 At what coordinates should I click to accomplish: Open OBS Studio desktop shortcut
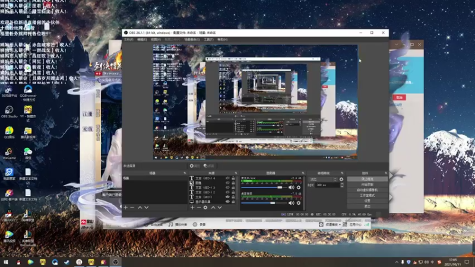pyautogui.click(x=9, y=112)
